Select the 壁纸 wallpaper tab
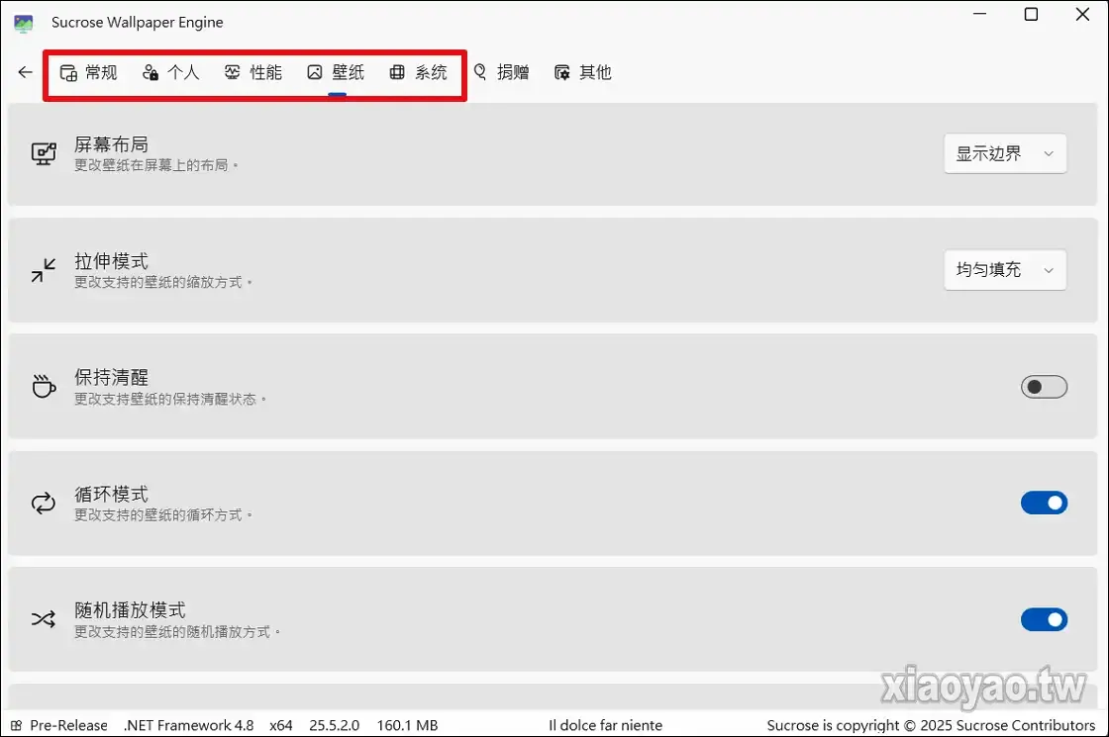The height and width of the screenshot is (737, 1109). pyautogui.click(x=336, y=72)
